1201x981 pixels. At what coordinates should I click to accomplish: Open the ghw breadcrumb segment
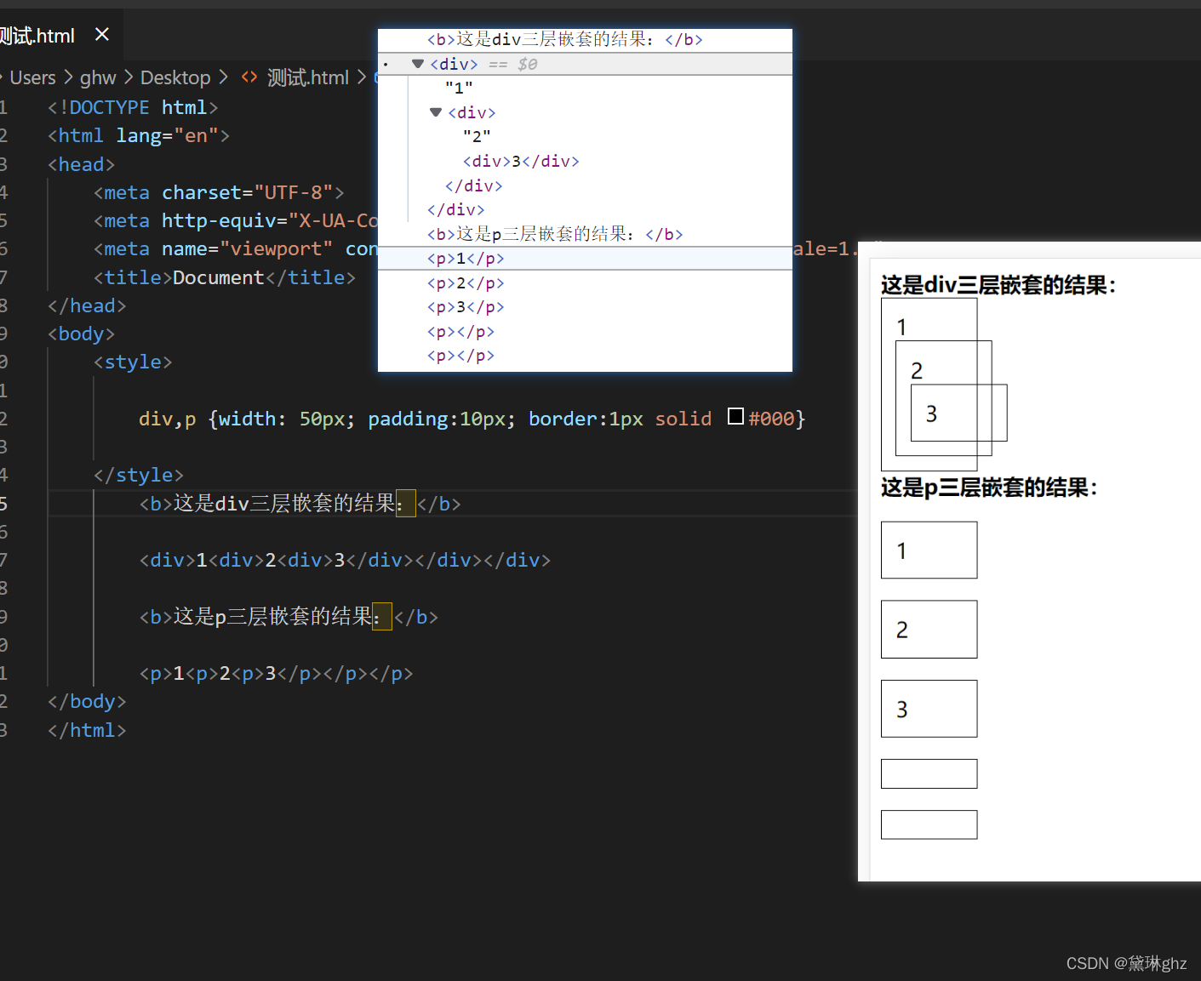pos(98,77)
